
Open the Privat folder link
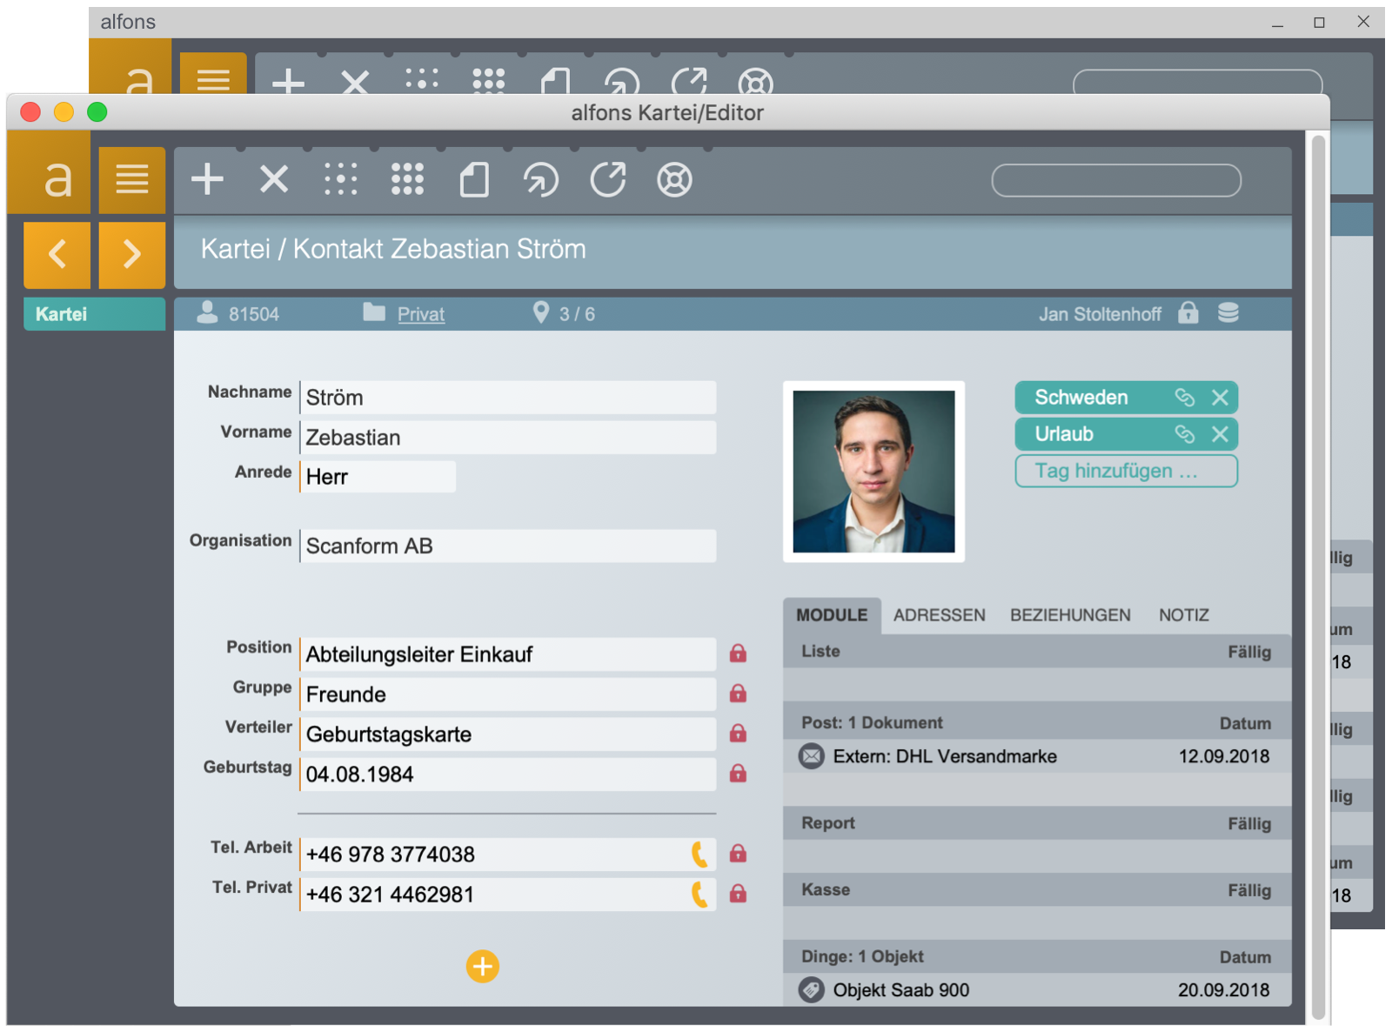pyautogui.click(x=421, y=314)
